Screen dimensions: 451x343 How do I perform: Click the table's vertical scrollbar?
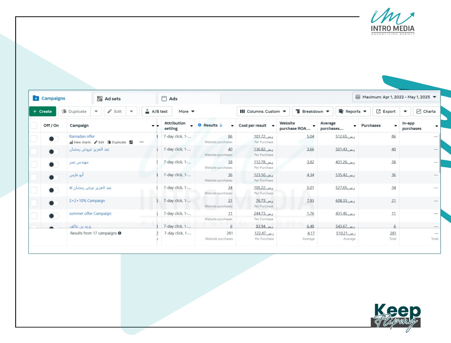[440, 153]
